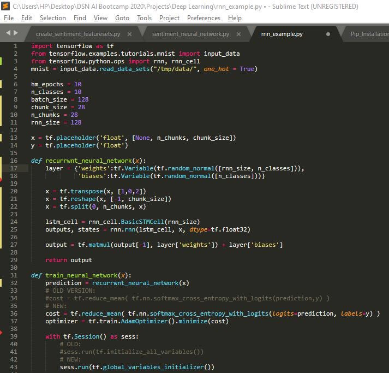Click 'labels' argument on line 36
The image size is (389, 373).
pyautogui.click(x=351, y=313)
